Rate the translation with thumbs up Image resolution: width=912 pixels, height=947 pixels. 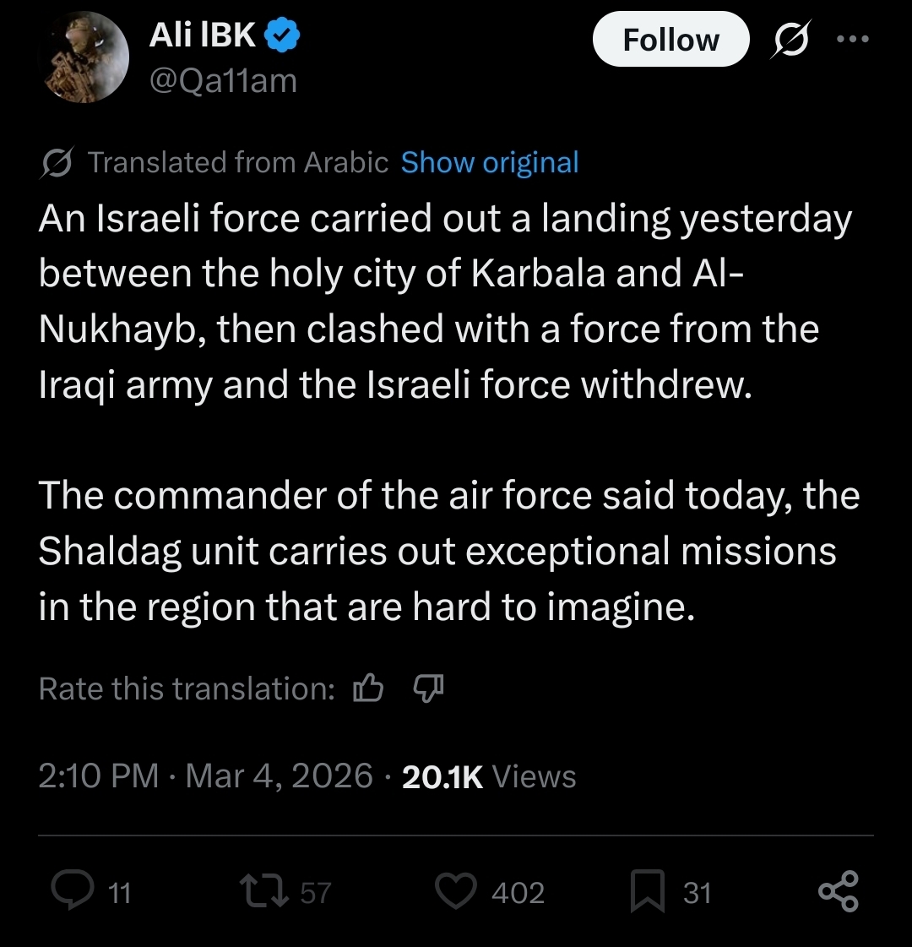[367, 689]
